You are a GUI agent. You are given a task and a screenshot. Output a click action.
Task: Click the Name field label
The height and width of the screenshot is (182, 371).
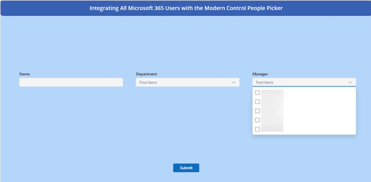point(25,74)
